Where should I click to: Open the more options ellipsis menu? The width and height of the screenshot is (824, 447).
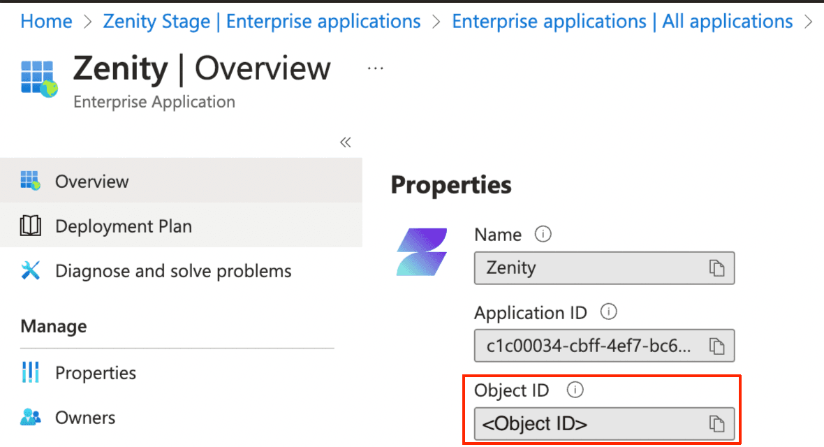[375, 68]
